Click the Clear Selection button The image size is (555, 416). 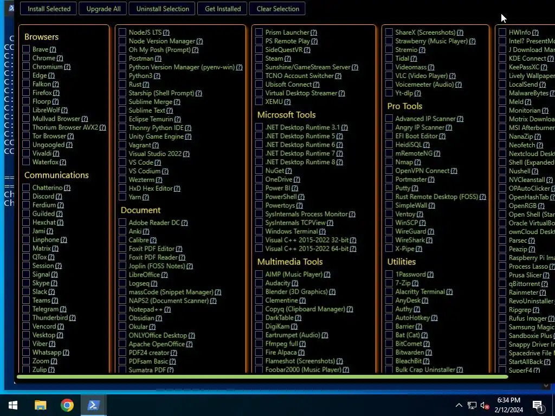pyautogui.click(x=277, y=9)
